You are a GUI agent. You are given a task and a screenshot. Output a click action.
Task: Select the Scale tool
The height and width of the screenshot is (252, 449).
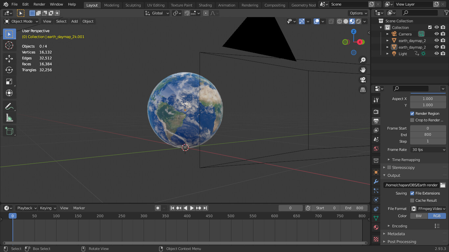pyautogui.click(x=9, y=81)
